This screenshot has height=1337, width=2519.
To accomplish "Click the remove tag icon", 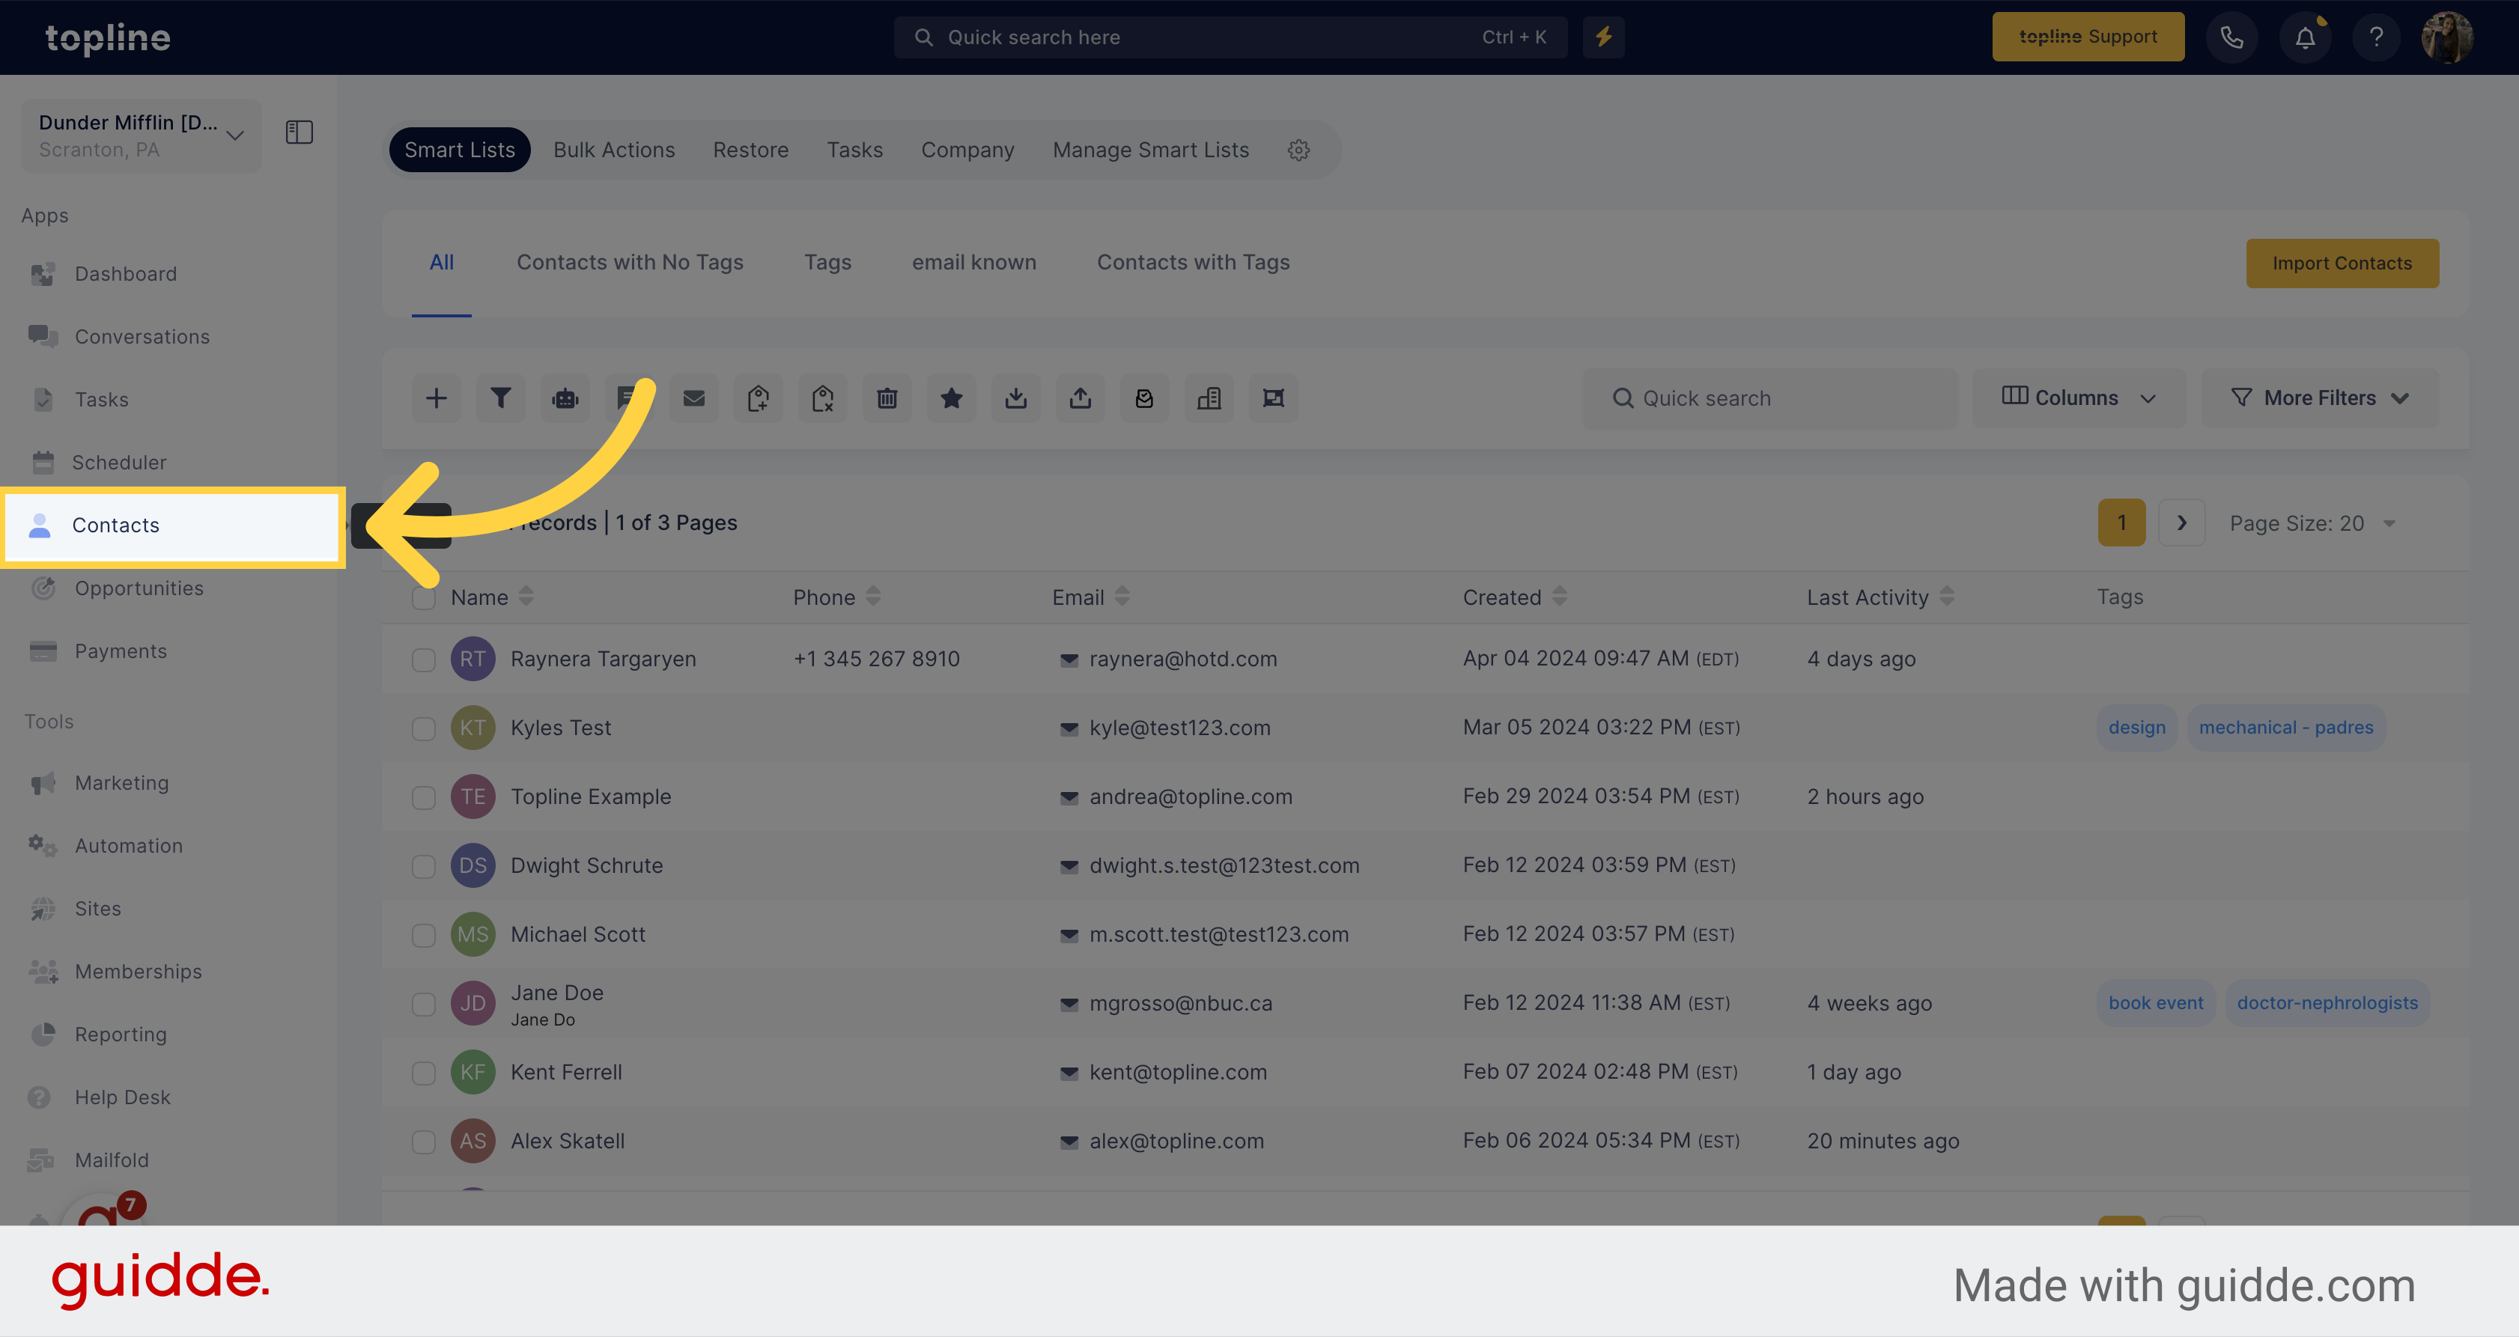I will point(824,398).
